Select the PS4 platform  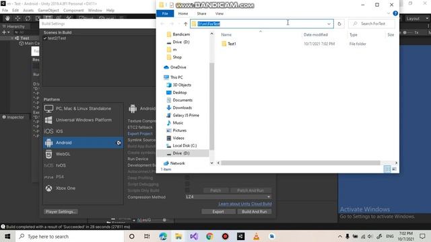click(83, 177)
